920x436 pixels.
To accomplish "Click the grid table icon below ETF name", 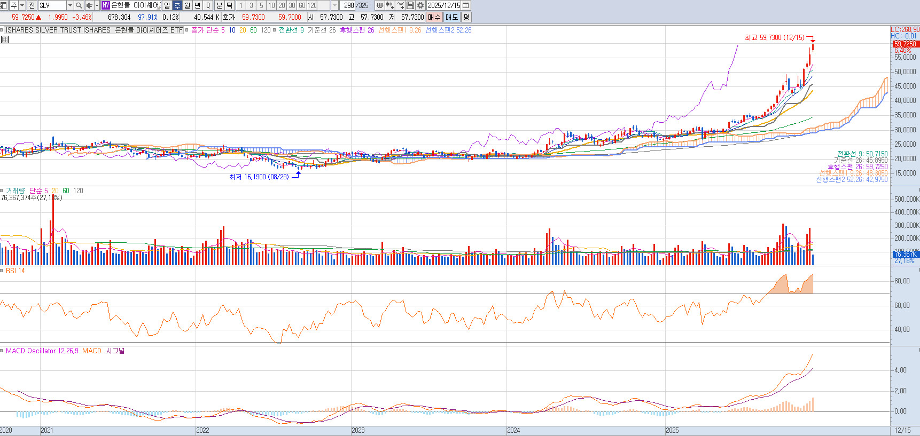I will (5, 39).
